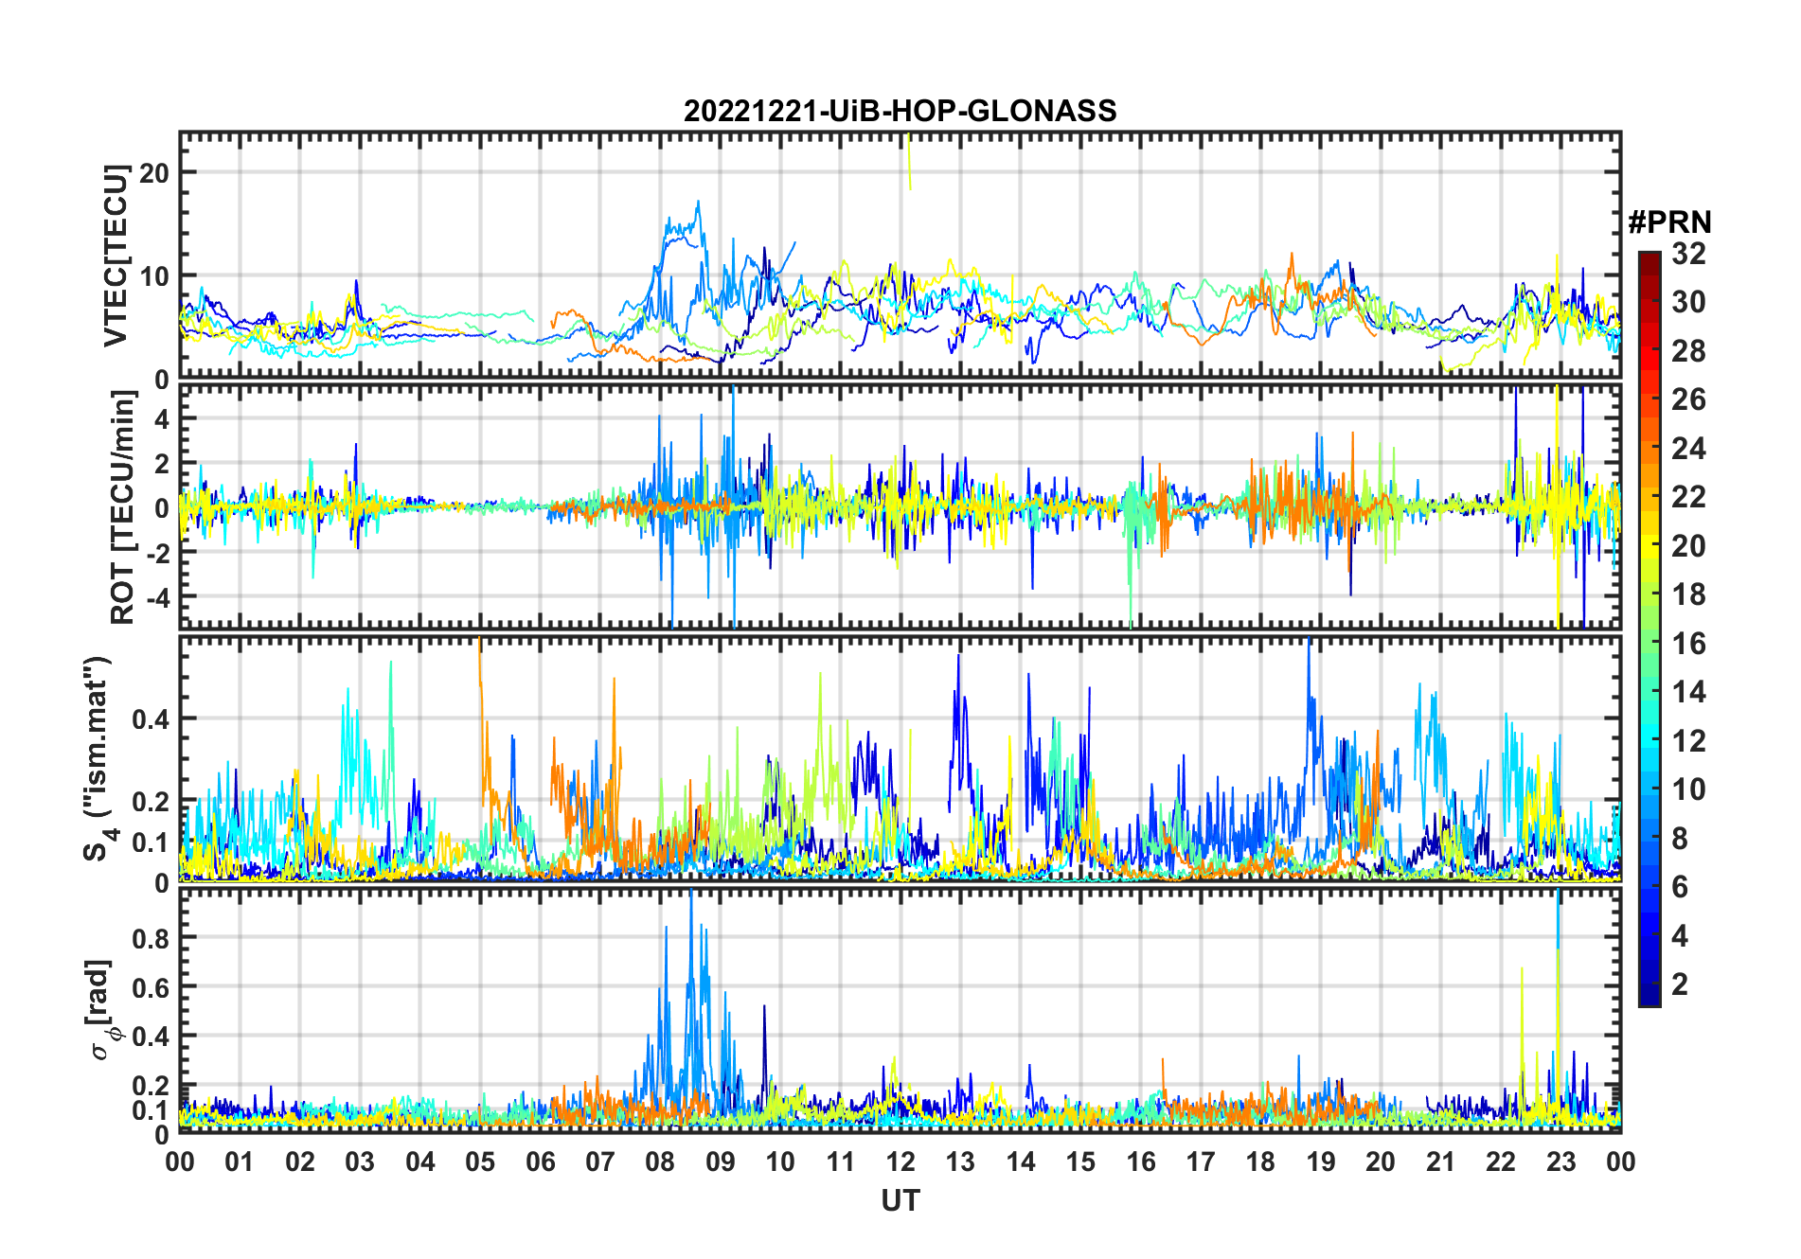The width and height of the screenshot is (1801, 1259).
Task: Click the ROT [TECU/min] axis label
Action: point(123,506)
